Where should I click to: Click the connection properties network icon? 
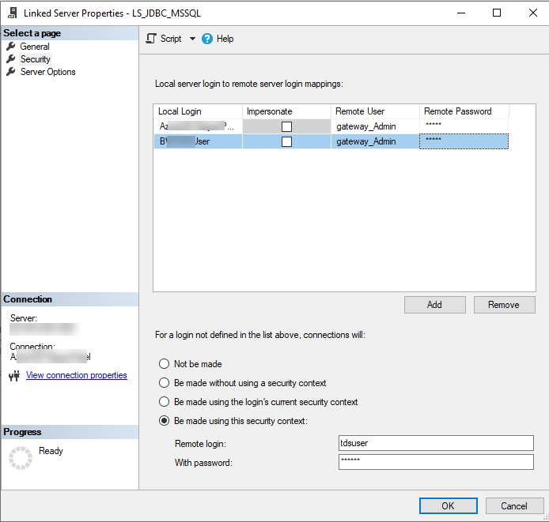(13, 376)
